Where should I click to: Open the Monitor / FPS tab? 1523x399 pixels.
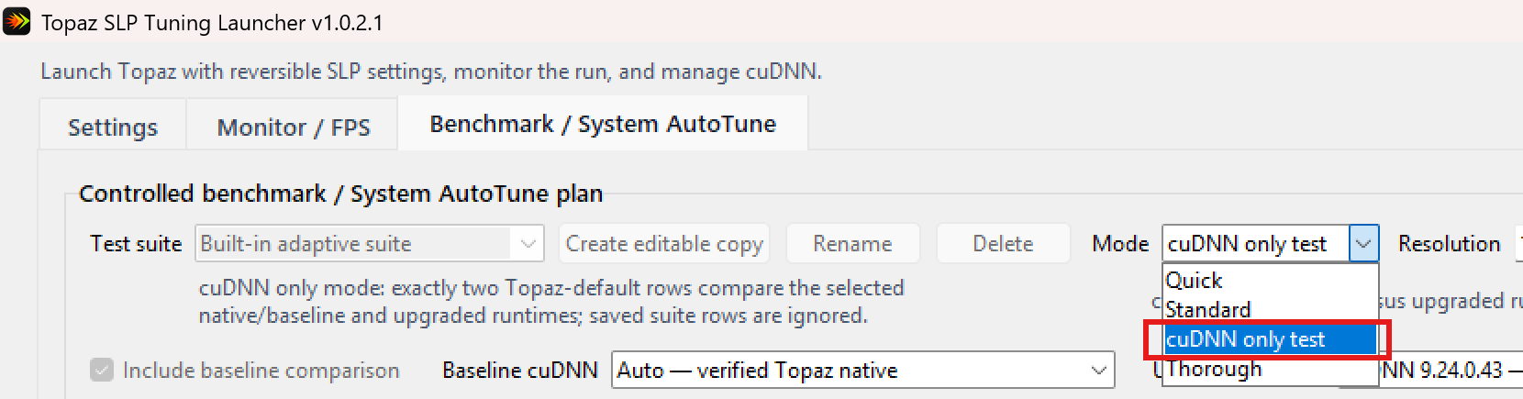coord(294,126)
